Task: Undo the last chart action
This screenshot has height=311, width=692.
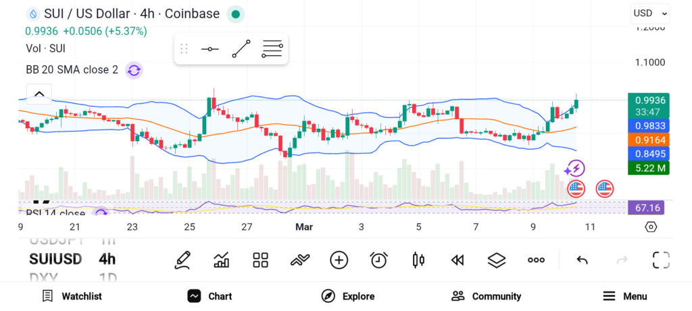Action: 582,260
